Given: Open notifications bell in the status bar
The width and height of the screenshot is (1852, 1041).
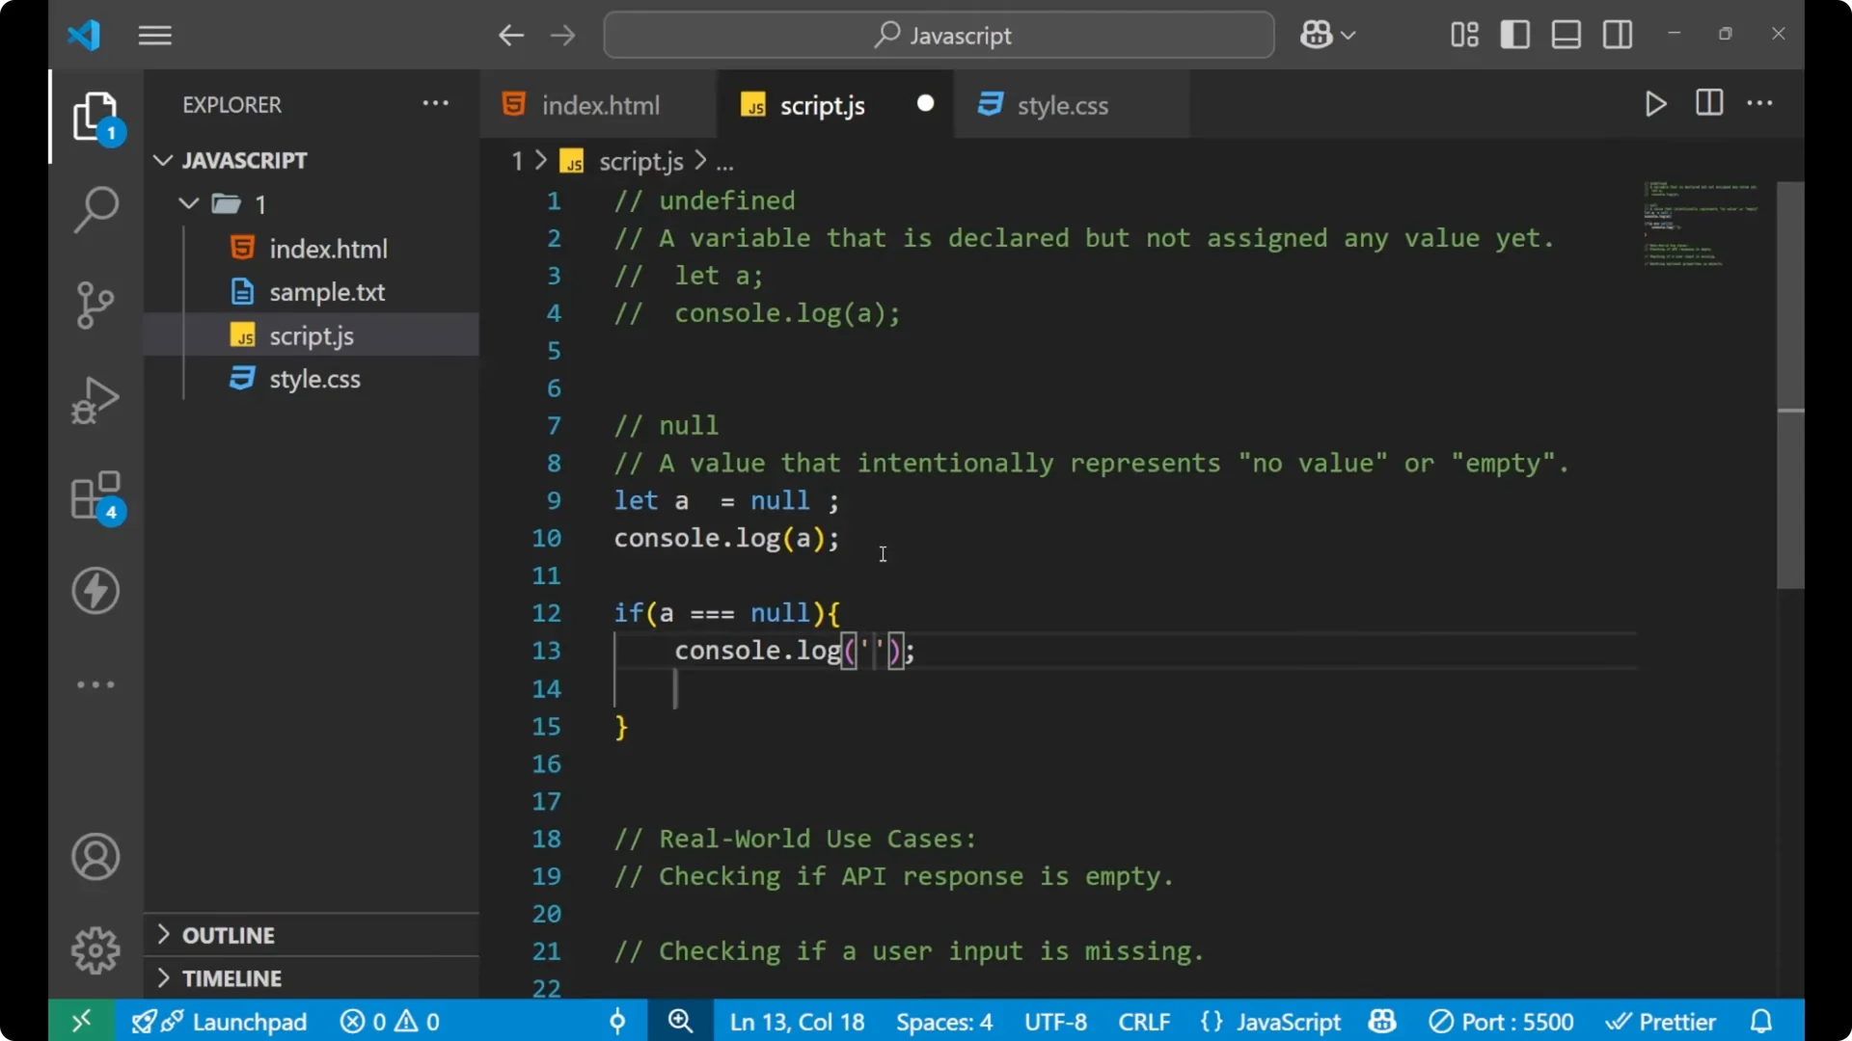Looking at the screenshot, I should pos(1761,1021).
